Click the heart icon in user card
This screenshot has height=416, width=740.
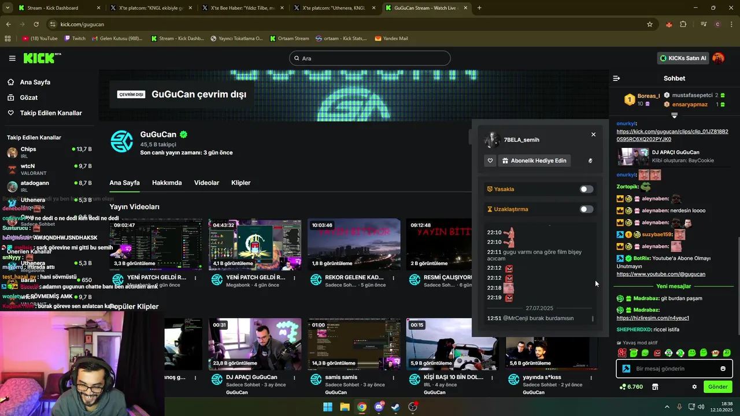(490, 161)
